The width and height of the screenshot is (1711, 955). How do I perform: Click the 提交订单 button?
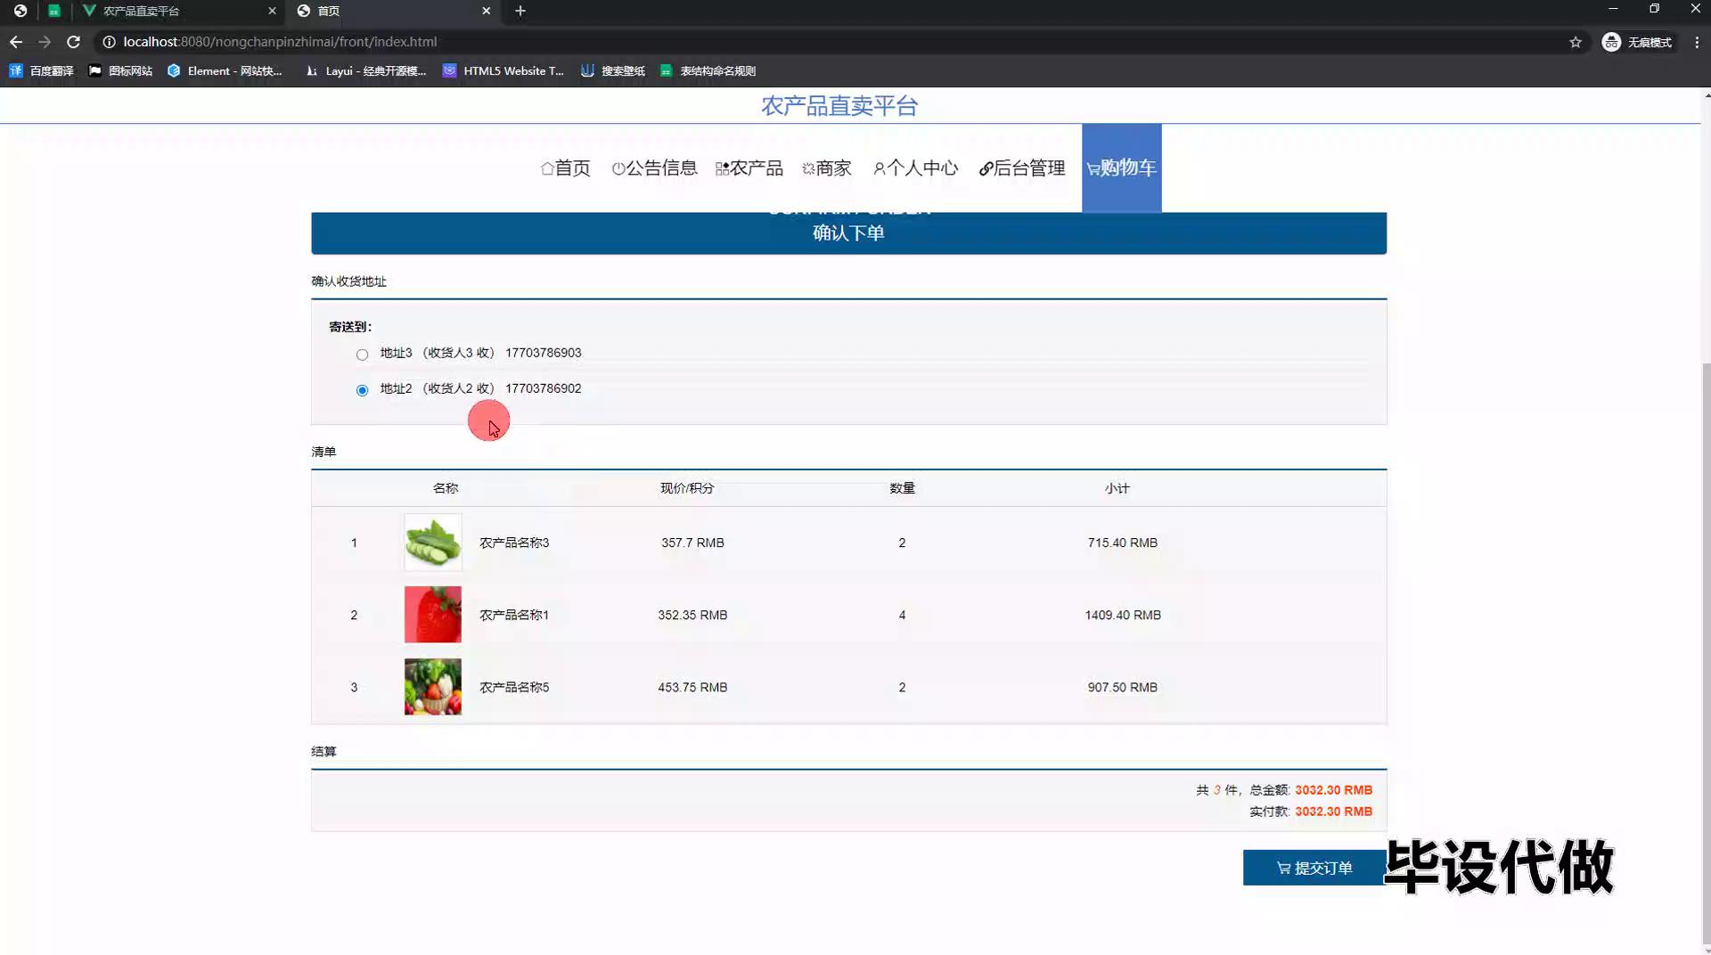point(1314,868)
